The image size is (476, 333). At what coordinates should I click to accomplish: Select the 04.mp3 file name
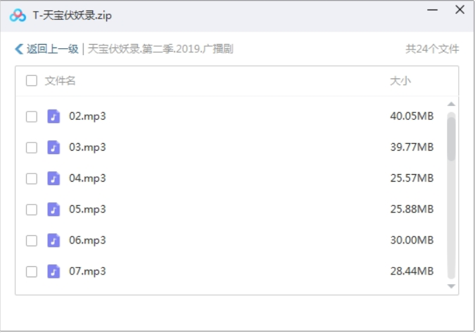(x=87, y=178)
